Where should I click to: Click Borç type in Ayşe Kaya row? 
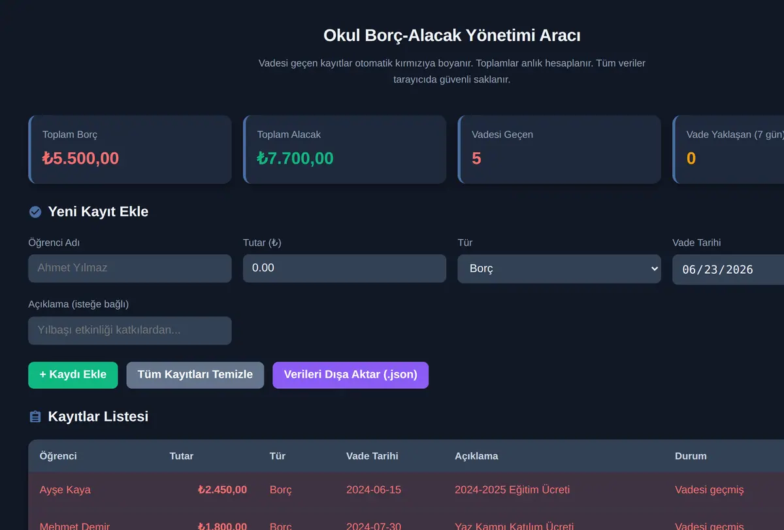pos(281,490)
